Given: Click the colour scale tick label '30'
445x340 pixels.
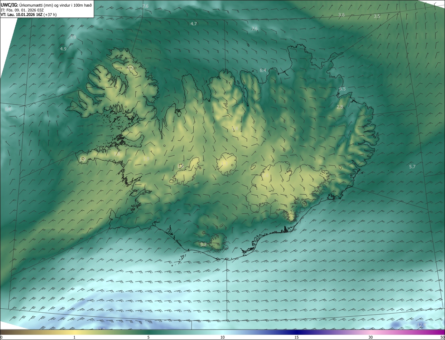Looking at the screenshot, I should (x=371, y=337).
